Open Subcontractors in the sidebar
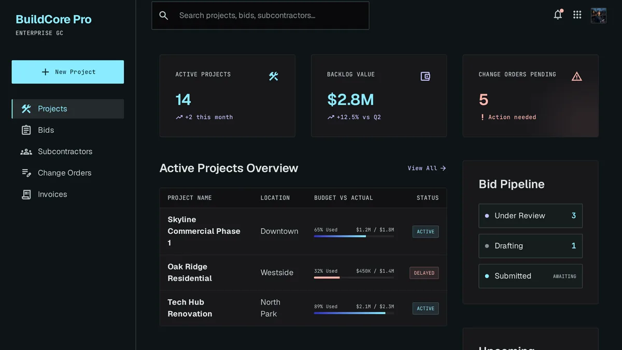Viewport: 622px width, 350px height. click(x=68, y=151)
